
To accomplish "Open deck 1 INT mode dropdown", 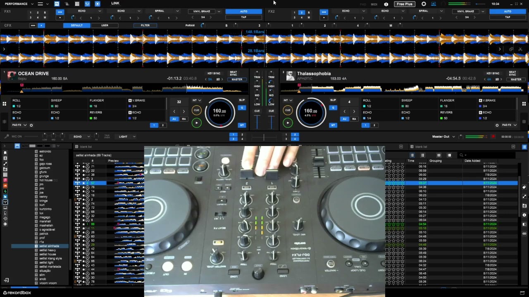I will tap(197, 100).
